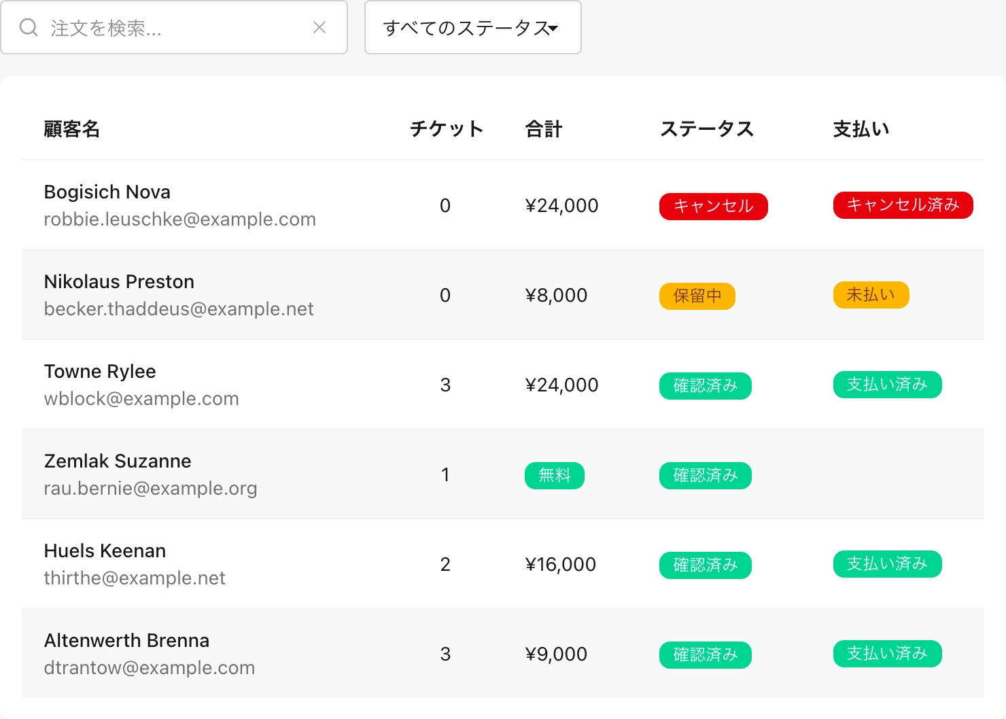Screen dimensions: 1006x719
Task: Click the 保留中 status badge
Action: click(697, 296)
